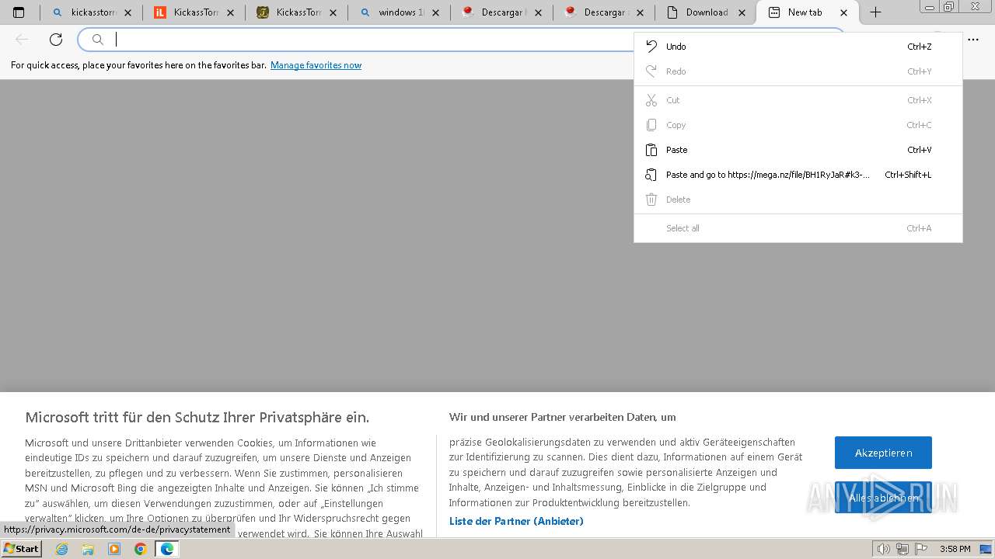Image resolution: width=995 pixels, height=559 pixels.
Task: Choose Delete from context menu
Action: 798,200
